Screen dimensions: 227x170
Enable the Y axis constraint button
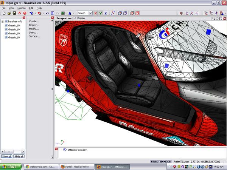click(x=101, y=13)
